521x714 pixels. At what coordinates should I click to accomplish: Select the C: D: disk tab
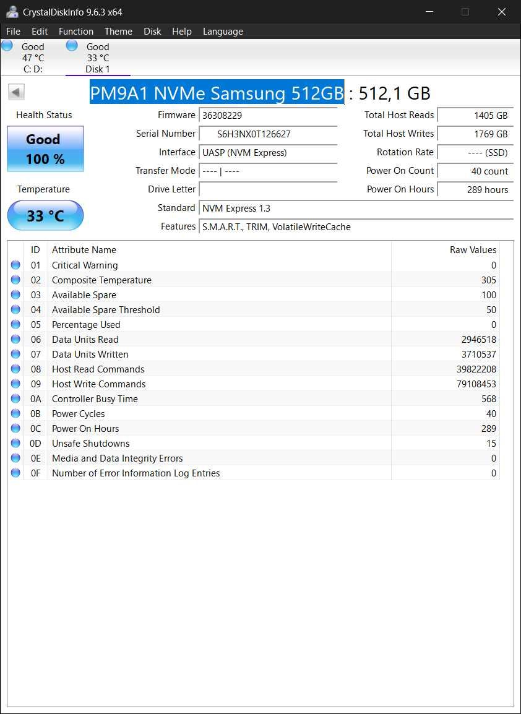pos(33,58)
